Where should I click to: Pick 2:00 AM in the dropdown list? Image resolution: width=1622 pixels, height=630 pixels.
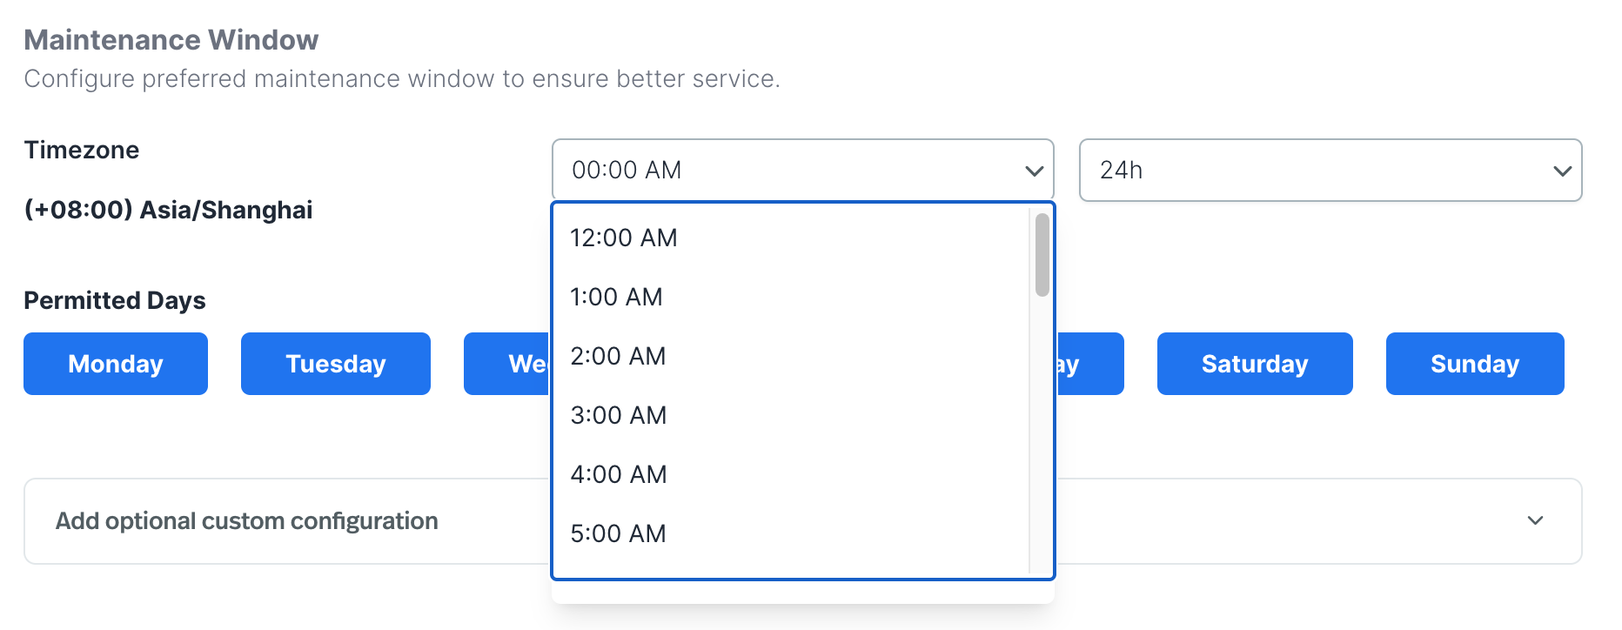[619, 356]
